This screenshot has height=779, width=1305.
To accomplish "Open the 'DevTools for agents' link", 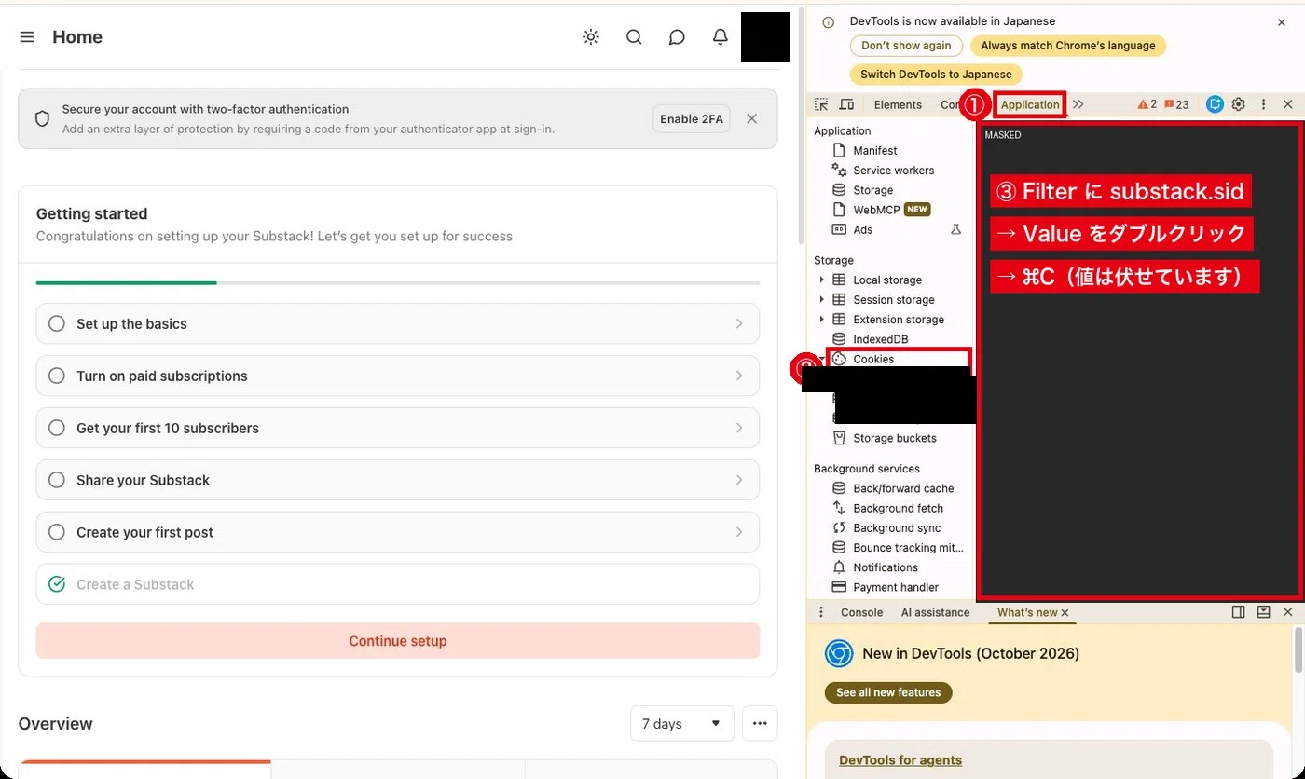I will click(900, 760).
